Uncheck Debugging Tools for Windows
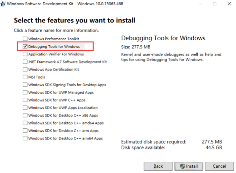 point(25,46)
